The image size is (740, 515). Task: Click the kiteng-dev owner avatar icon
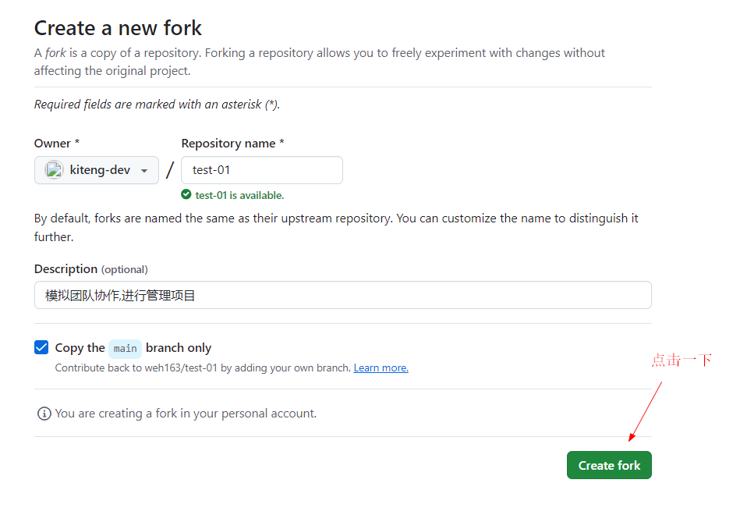pyautogui.click(x=54, y=170)
